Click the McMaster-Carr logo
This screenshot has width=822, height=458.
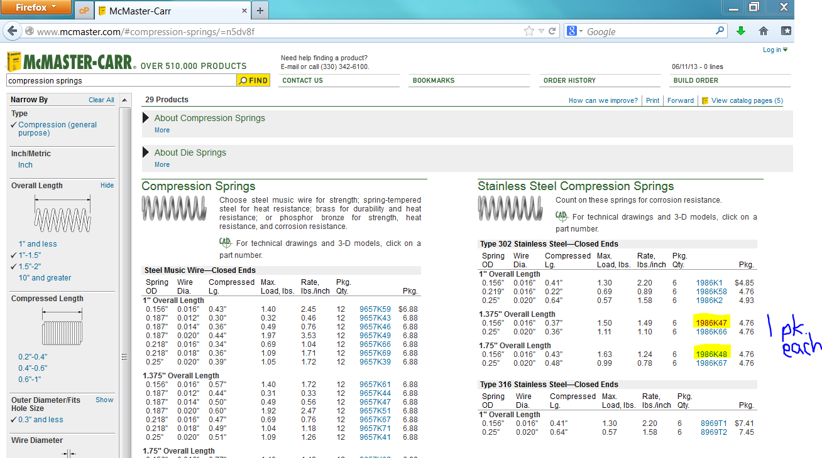click(70, 62)
